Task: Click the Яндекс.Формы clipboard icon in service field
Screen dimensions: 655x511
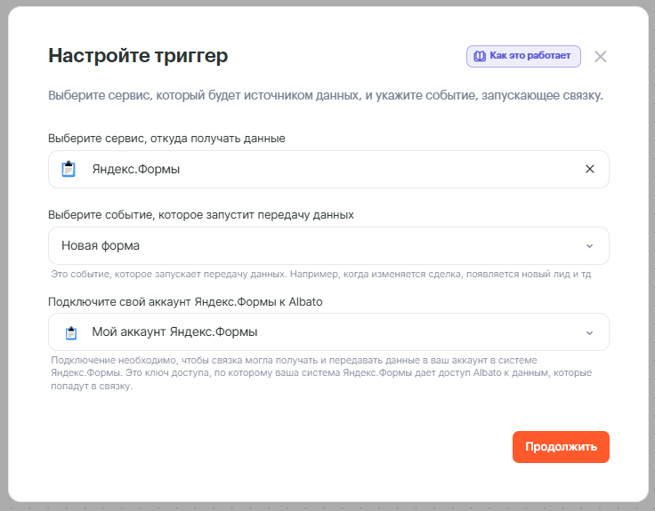Action: coord(69,169)
